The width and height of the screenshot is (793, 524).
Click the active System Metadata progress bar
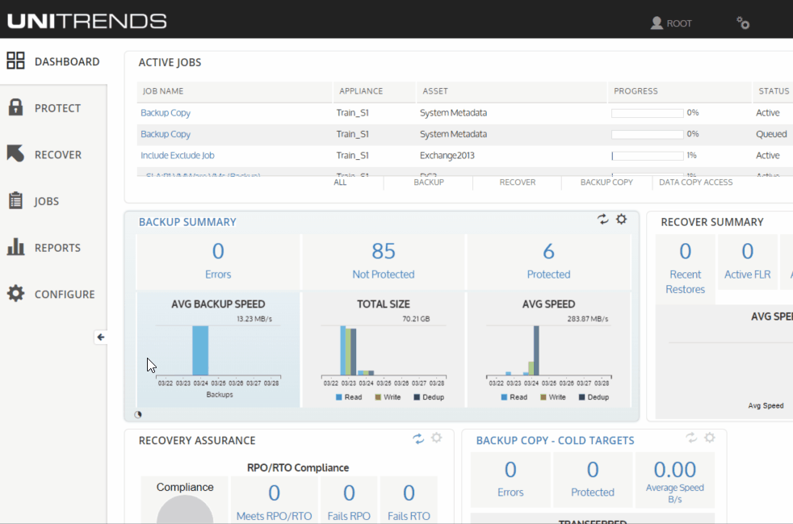(x=648, y=113)
